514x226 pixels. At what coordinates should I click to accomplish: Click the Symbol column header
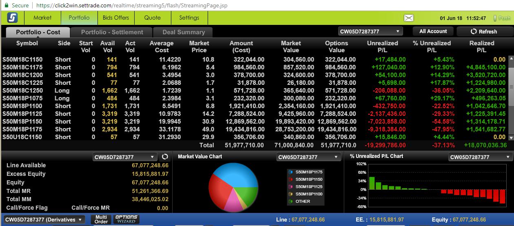point(27,43)
